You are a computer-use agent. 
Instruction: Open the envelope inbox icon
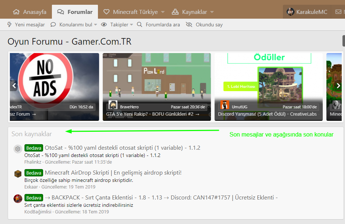coord(338,12)
